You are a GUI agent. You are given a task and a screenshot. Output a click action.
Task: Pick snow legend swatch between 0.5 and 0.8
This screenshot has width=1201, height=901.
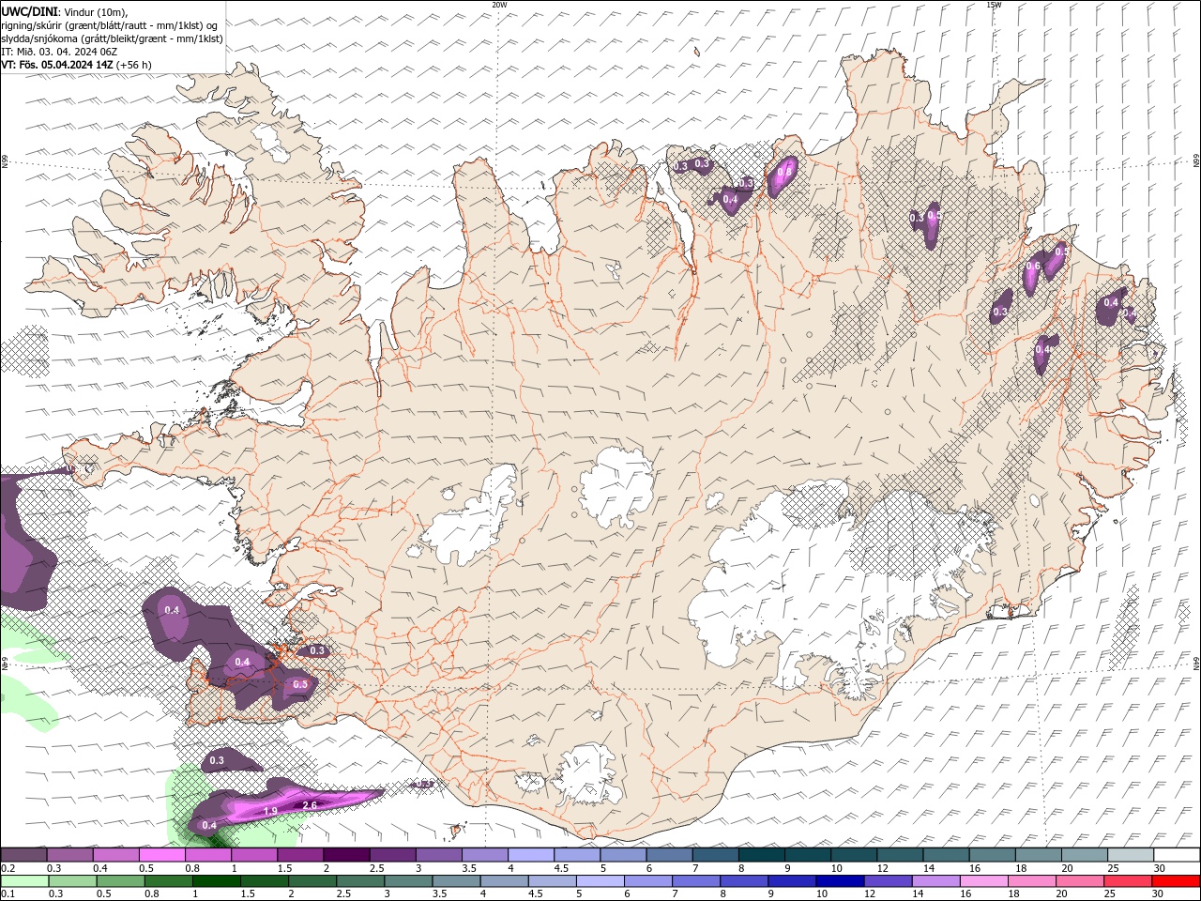(x=161, y=855)
